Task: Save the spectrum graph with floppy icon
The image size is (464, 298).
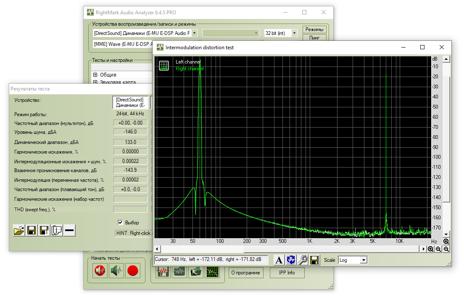Action: point(314,260)
